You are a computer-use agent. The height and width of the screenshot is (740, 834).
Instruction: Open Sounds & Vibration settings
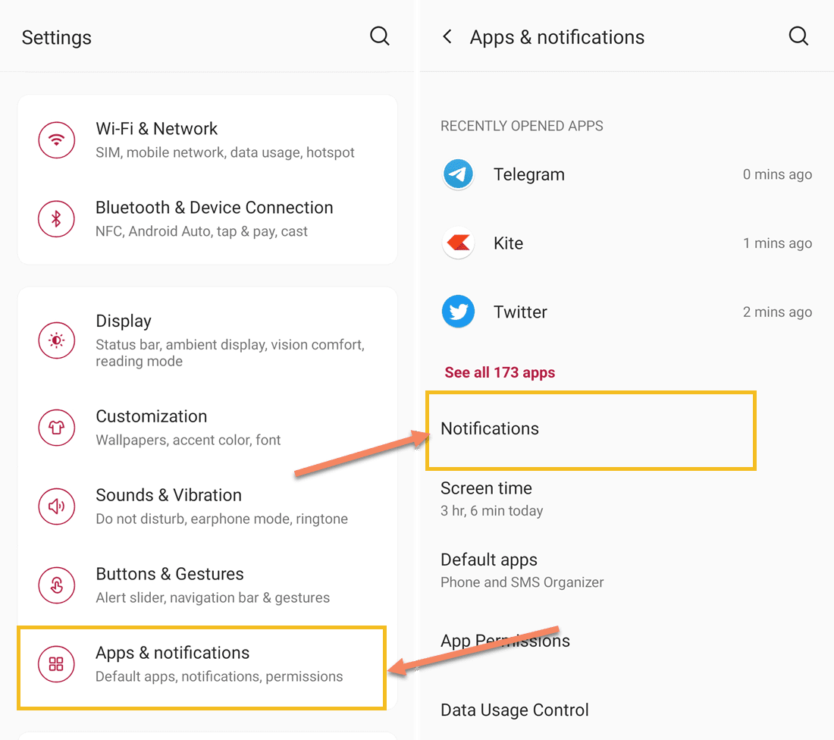coord(208,506)
